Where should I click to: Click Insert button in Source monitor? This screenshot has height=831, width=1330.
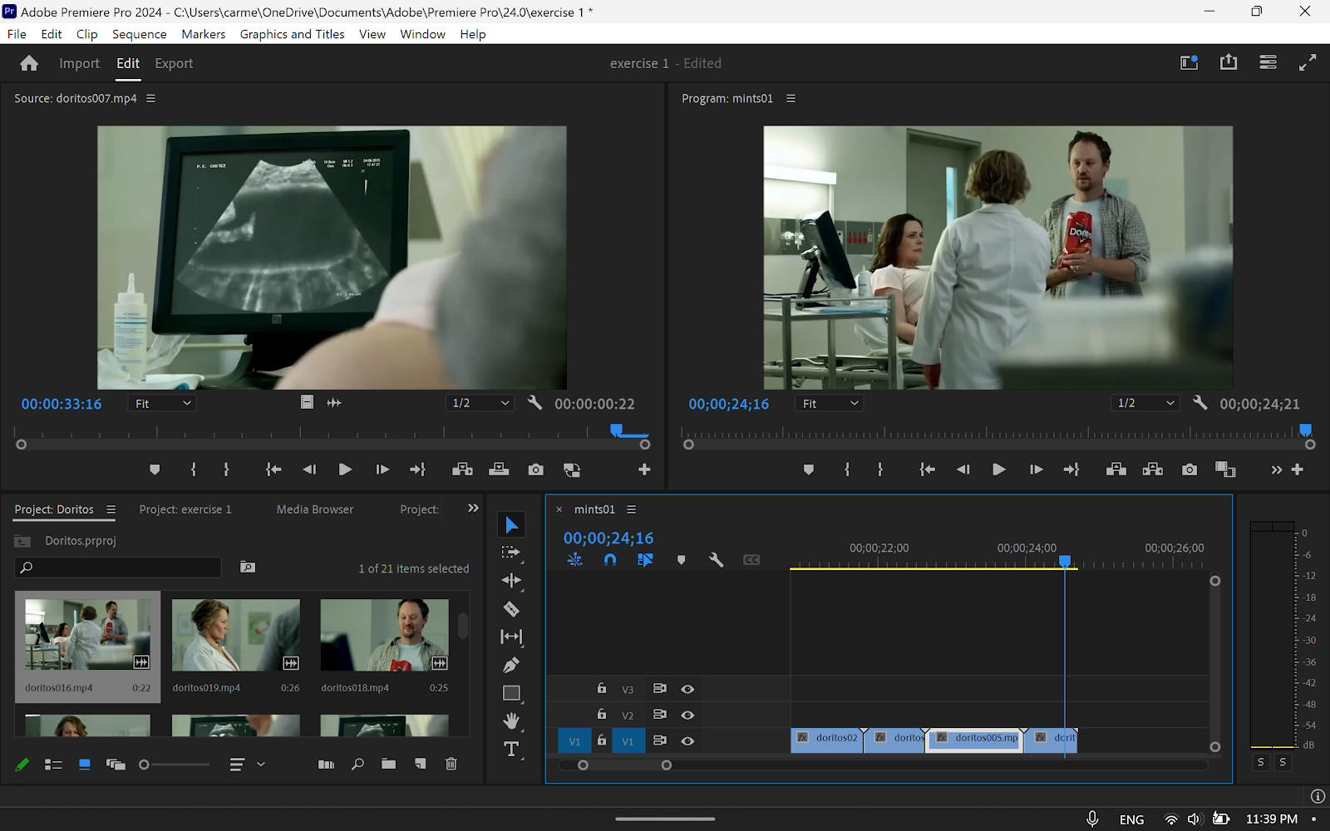click(462, 470)
